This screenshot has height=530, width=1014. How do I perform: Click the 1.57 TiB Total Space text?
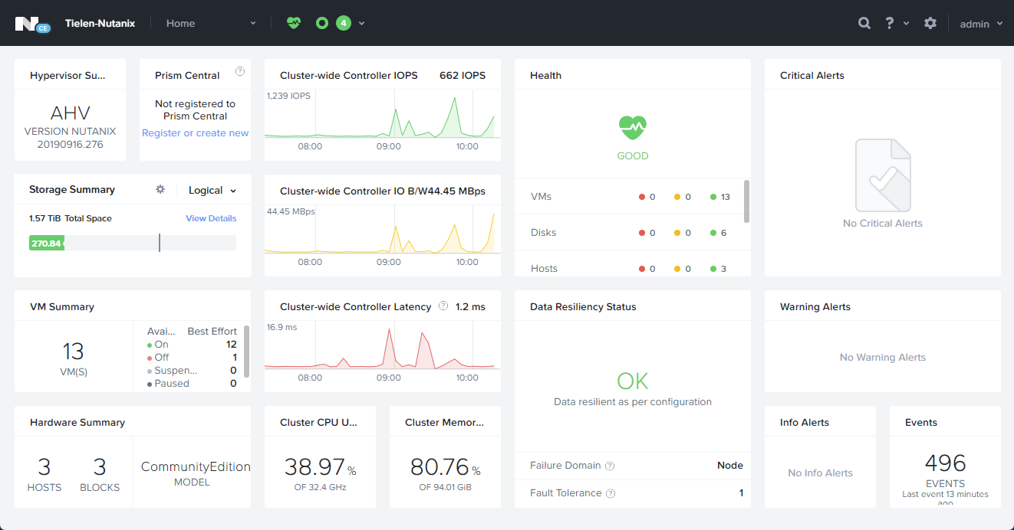tap(71, 218)
